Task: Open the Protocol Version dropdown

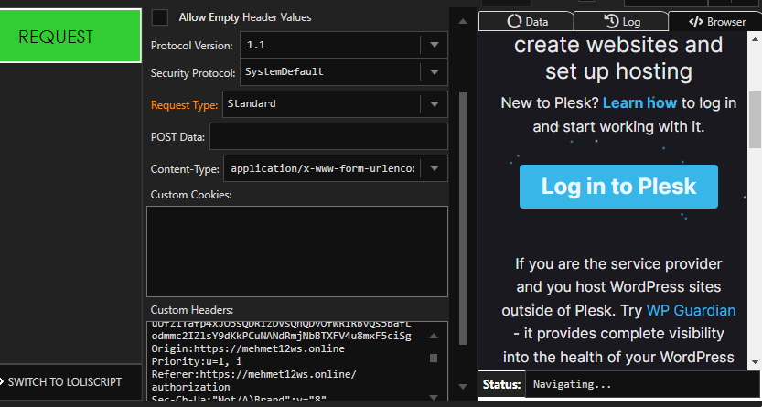Action: [x=344, y=45]
